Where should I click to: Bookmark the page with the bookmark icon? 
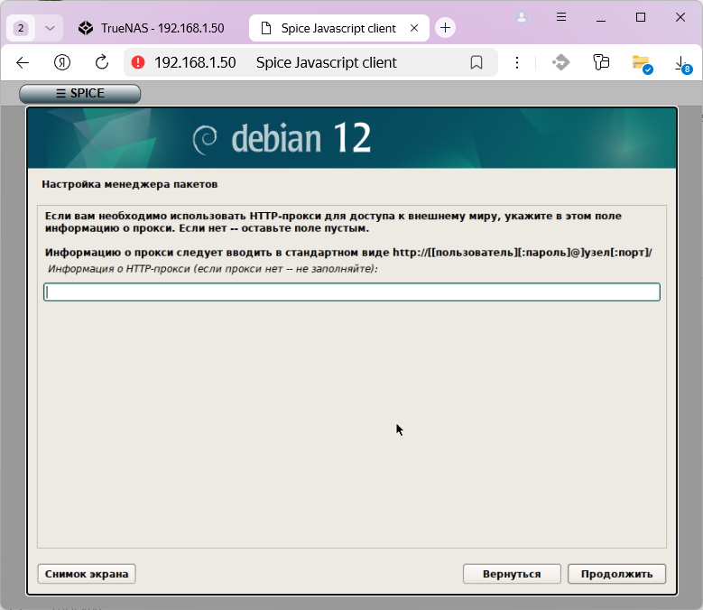[476, 62]
